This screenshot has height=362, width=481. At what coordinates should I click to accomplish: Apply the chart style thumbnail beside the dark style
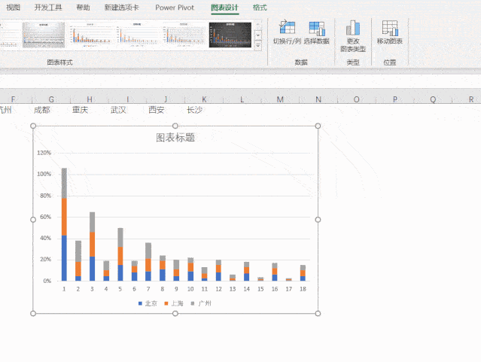coord(184,35)
